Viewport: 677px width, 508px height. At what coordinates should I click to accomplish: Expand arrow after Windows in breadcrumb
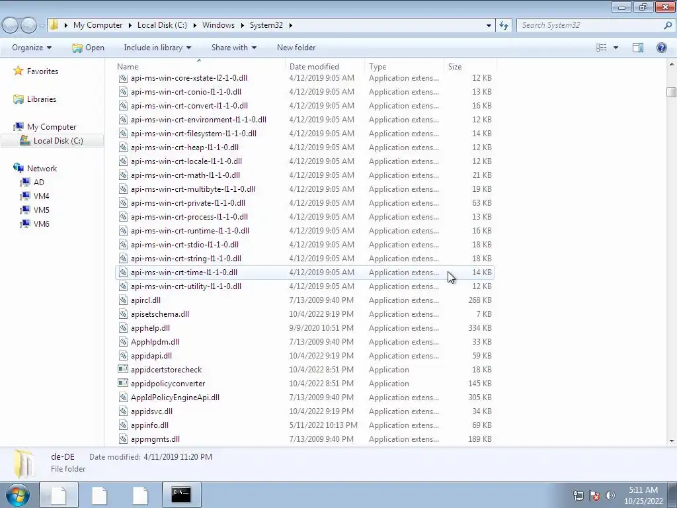[x=242, y=25]
